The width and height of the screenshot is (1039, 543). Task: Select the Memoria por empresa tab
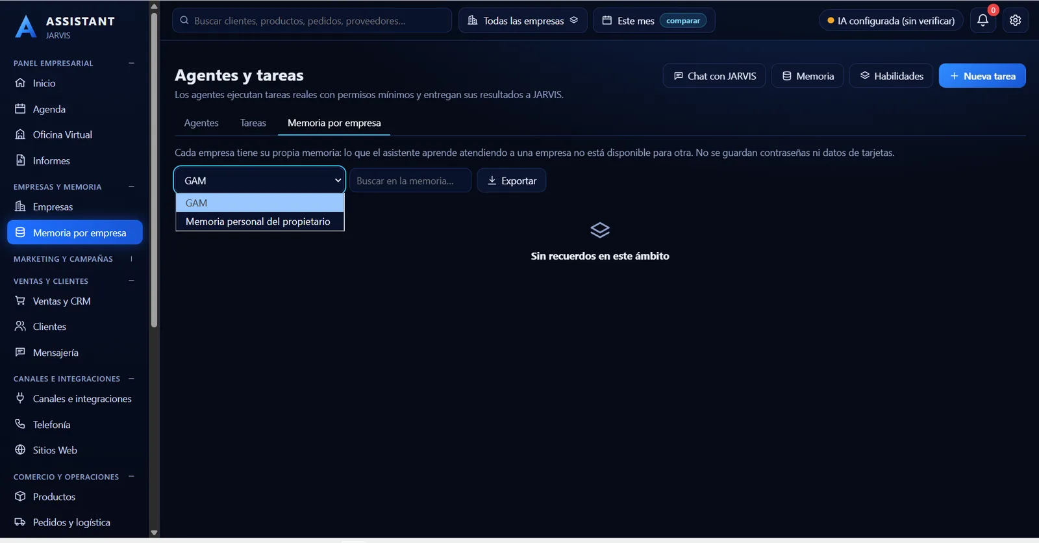[x=334, y=123]
